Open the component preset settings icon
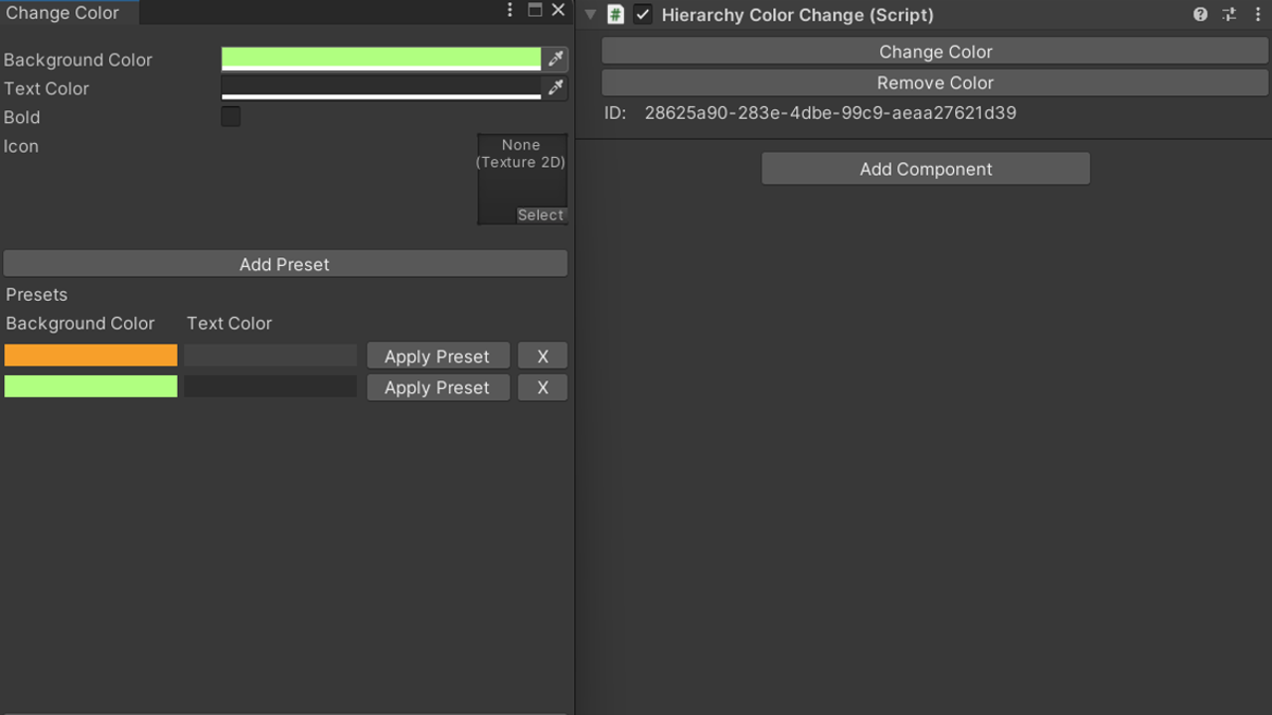 [1229, 14]
